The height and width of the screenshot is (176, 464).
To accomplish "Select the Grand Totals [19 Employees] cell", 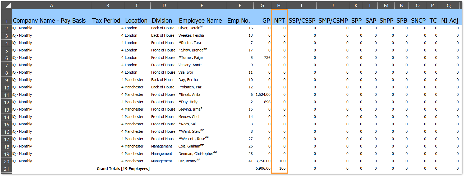I will pyautogui.click(x=123, y=168).
